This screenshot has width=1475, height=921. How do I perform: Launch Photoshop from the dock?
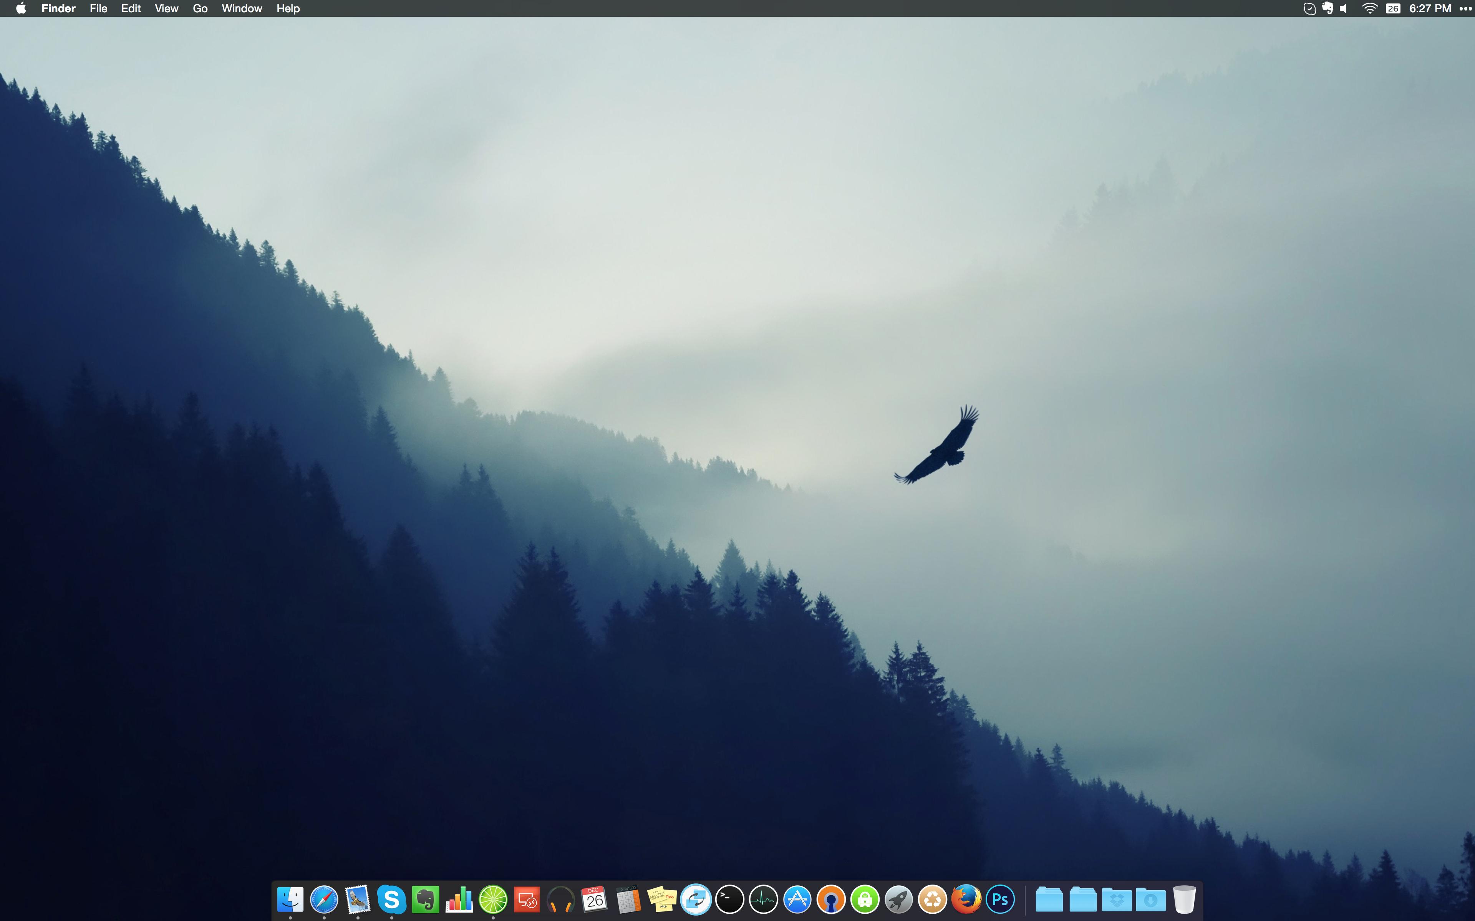tap(1000, 899)
